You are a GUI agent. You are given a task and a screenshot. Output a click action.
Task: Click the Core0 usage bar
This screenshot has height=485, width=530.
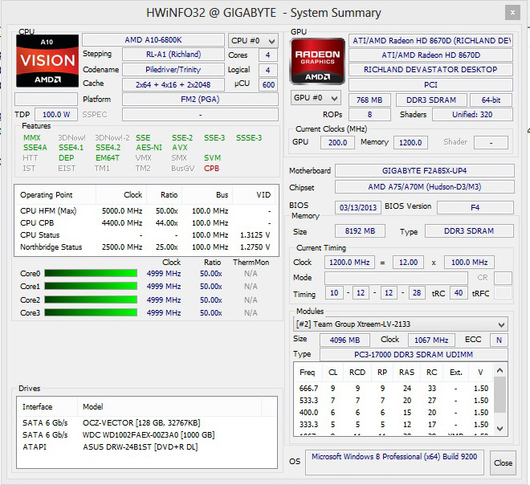(x=91, y=274)
